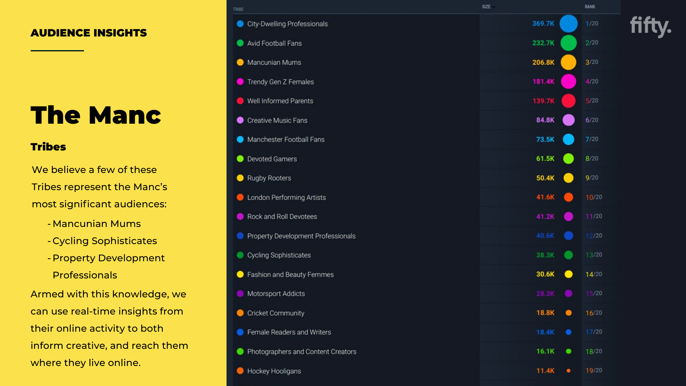686x386 pixels.
Task: Click the fifty. logo
Action: point(650,26)
